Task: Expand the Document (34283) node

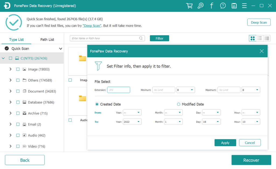Action: [x=11, y=91]
